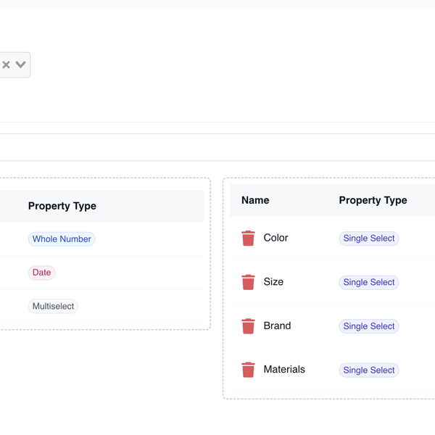Click the Single Select badge for Color

pyautogui.click(x=368, y=239)
